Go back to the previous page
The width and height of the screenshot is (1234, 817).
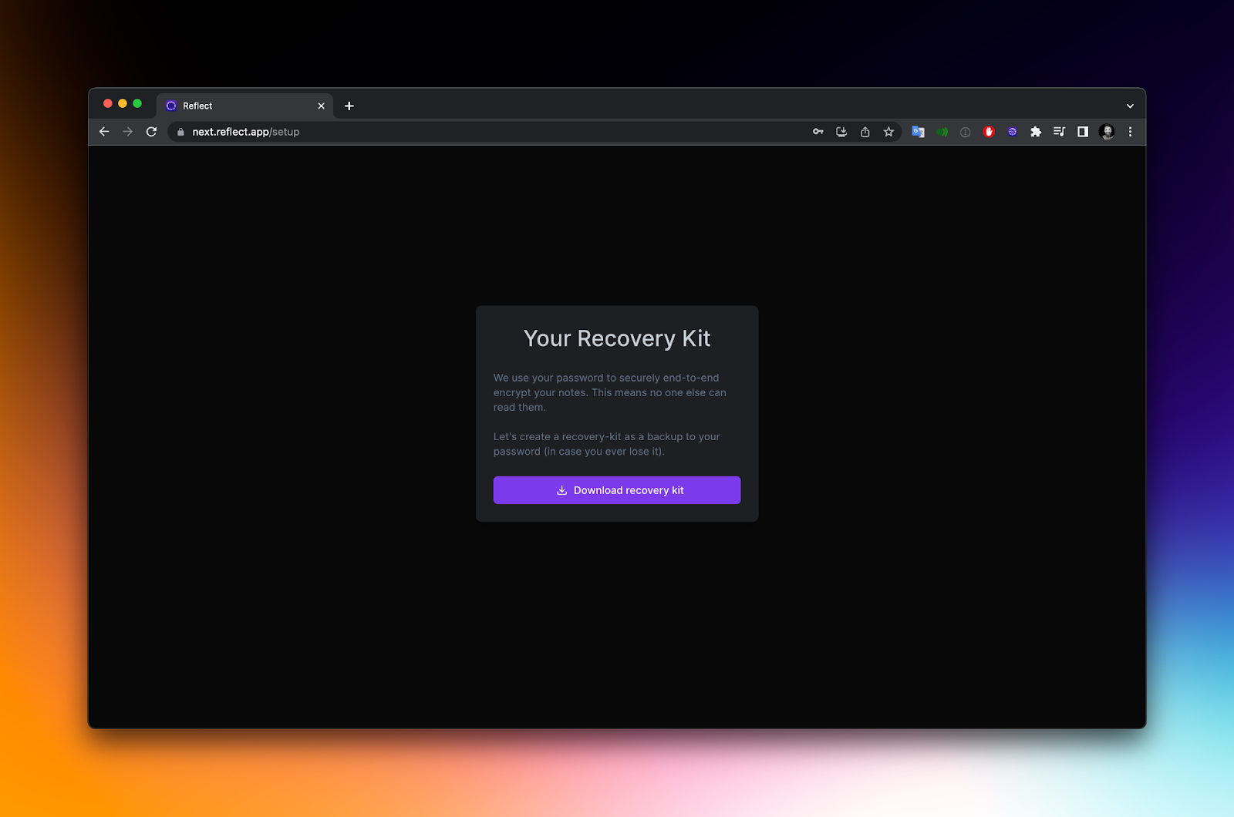[104, 132]
